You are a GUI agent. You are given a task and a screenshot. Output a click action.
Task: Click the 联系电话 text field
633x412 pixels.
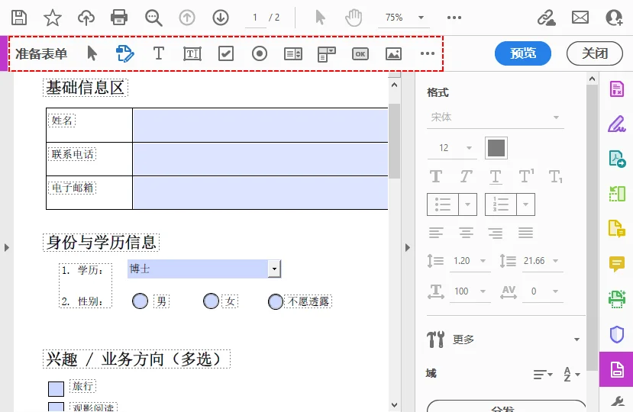tap(260, 159)
